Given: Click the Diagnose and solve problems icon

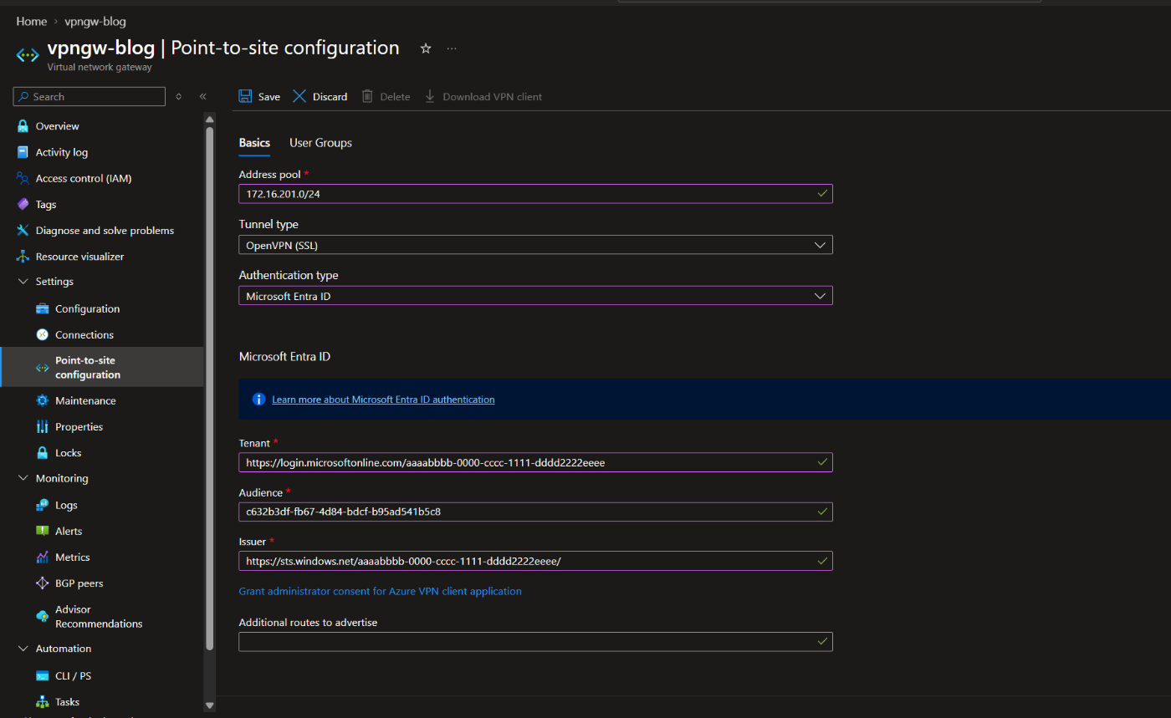Looking at the screenshot, I should point(23,230).
